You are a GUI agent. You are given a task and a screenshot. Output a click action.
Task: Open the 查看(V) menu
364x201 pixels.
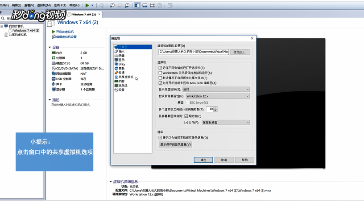tap(29, 5)
